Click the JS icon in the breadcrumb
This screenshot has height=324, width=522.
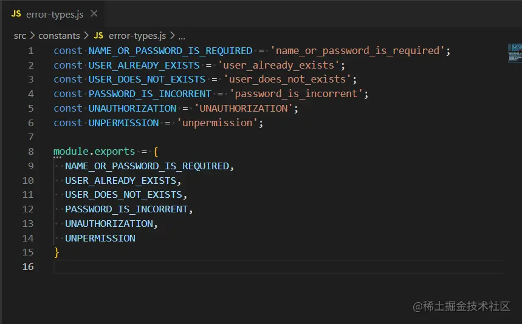click(x=98, y=36)
